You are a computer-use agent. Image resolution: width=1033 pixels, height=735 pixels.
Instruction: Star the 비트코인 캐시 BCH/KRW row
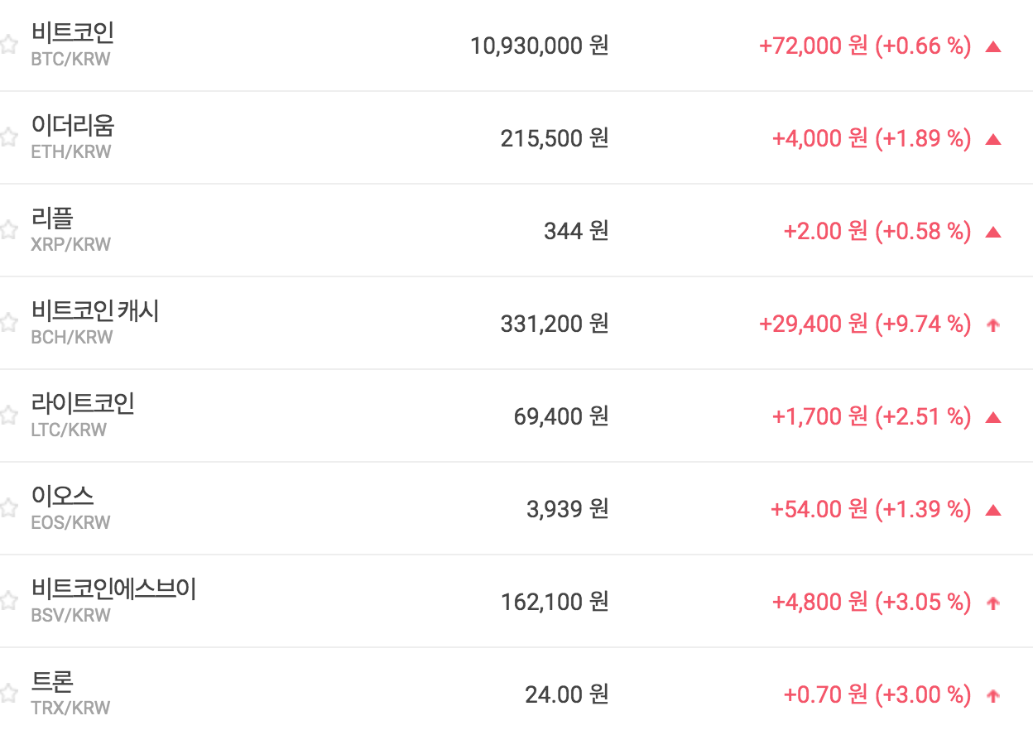(8, 323)
